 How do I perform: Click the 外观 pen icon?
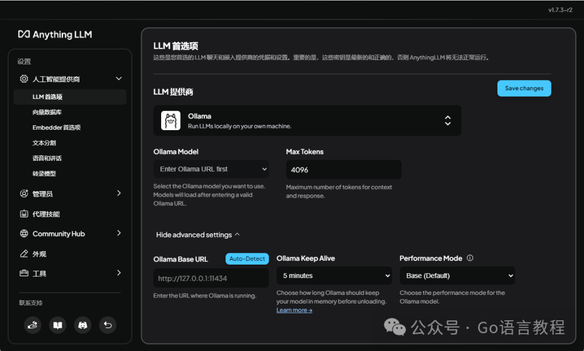pos(24,254)
